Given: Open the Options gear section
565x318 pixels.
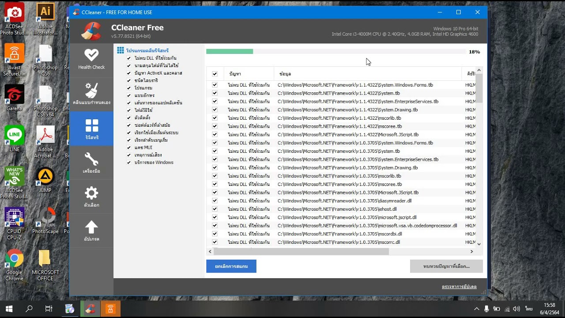Looking at the screenshot, I should coord(91,196).
